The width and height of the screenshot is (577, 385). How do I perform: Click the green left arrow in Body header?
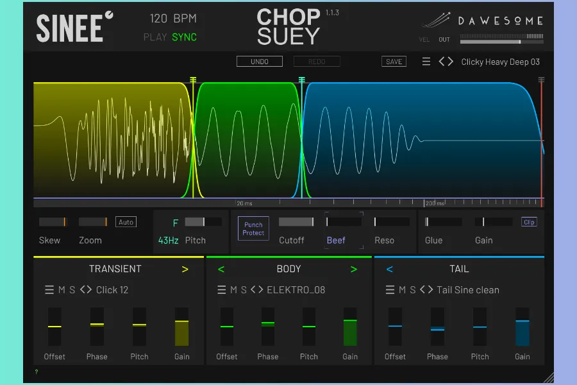[221, 269]
